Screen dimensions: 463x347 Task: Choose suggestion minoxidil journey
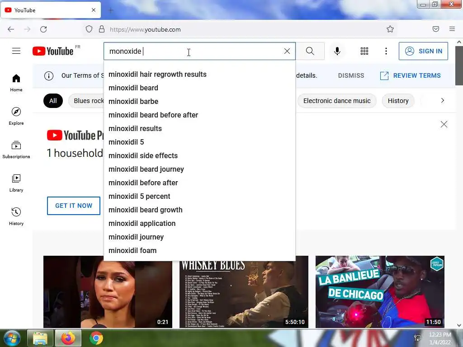click(x=199, y=237)
